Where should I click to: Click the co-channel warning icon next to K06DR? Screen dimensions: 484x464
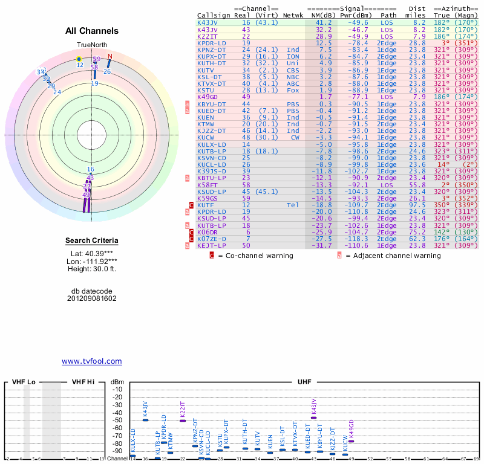(191, 231)
